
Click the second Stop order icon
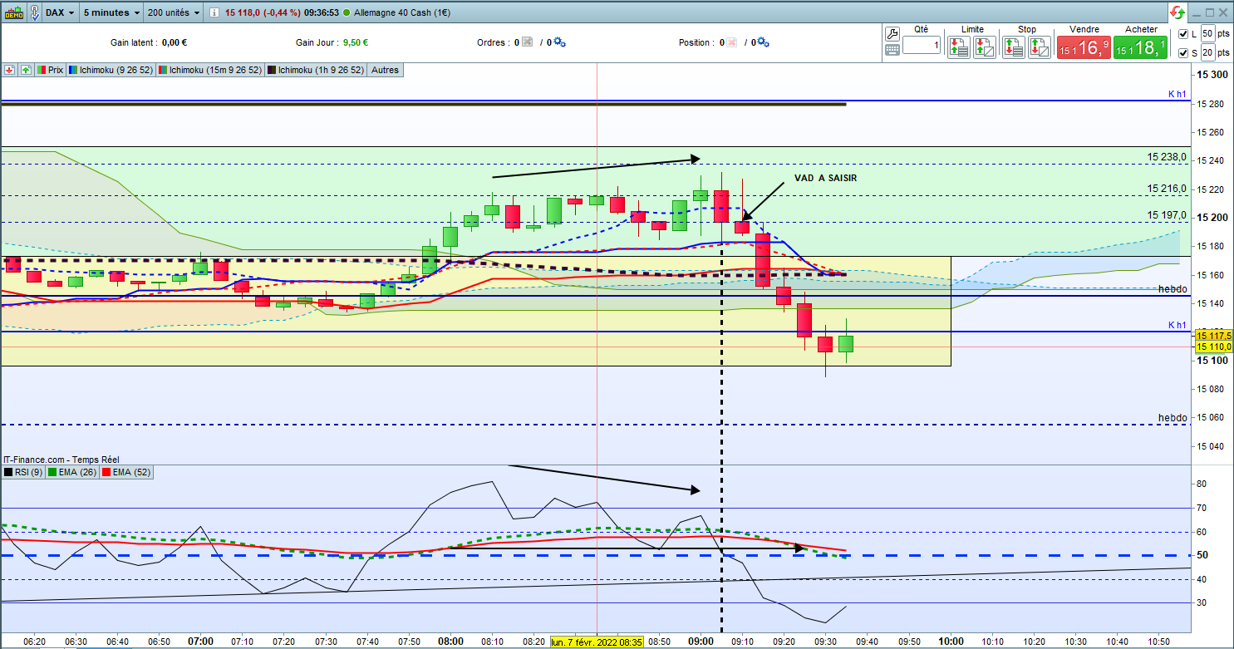coord(1040,47)
